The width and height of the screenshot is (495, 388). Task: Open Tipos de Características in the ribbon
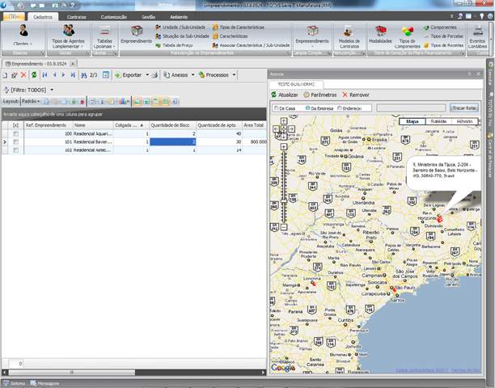coord(239,27)
